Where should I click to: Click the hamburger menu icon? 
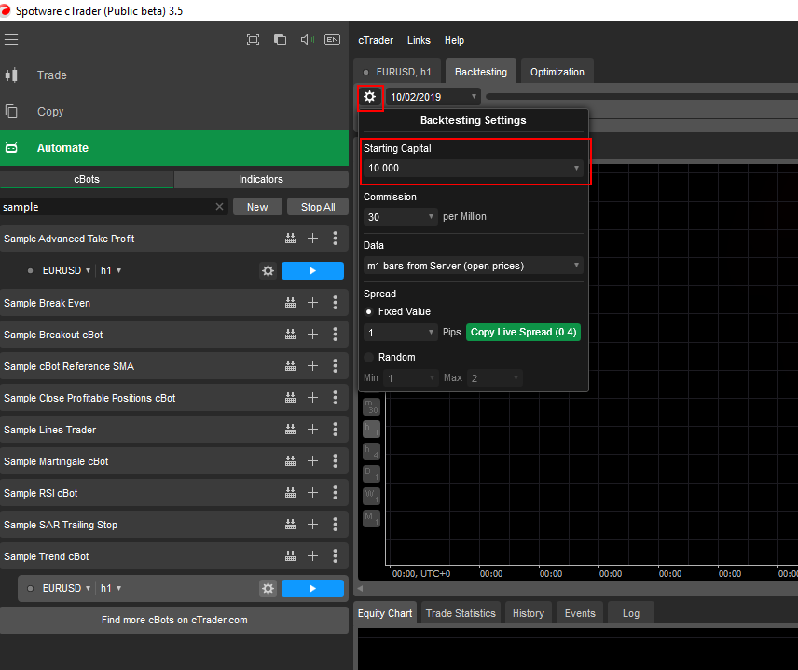11,40
